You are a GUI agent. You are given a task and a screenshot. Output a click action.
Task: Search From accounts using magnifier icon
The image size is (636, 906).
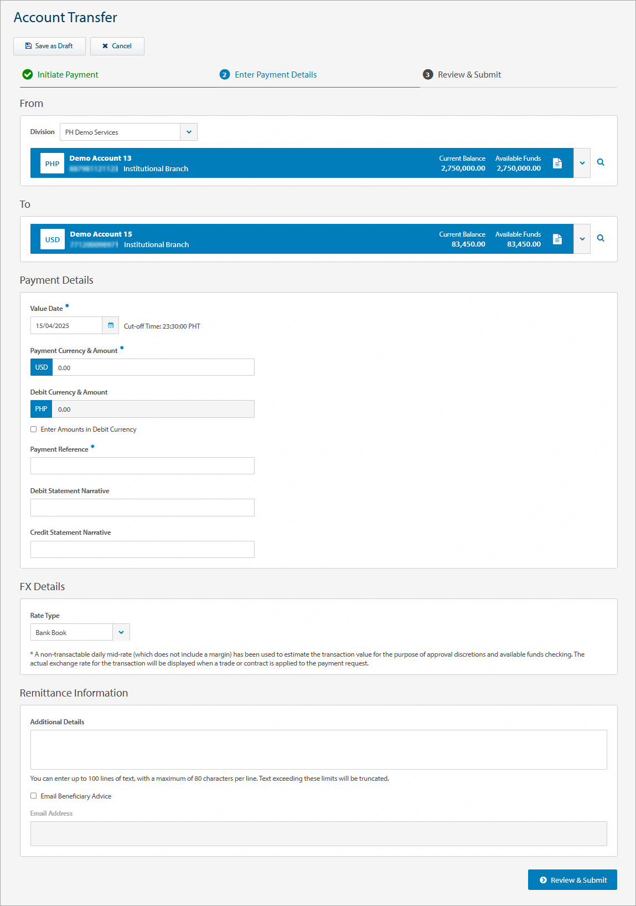point(601,162)
